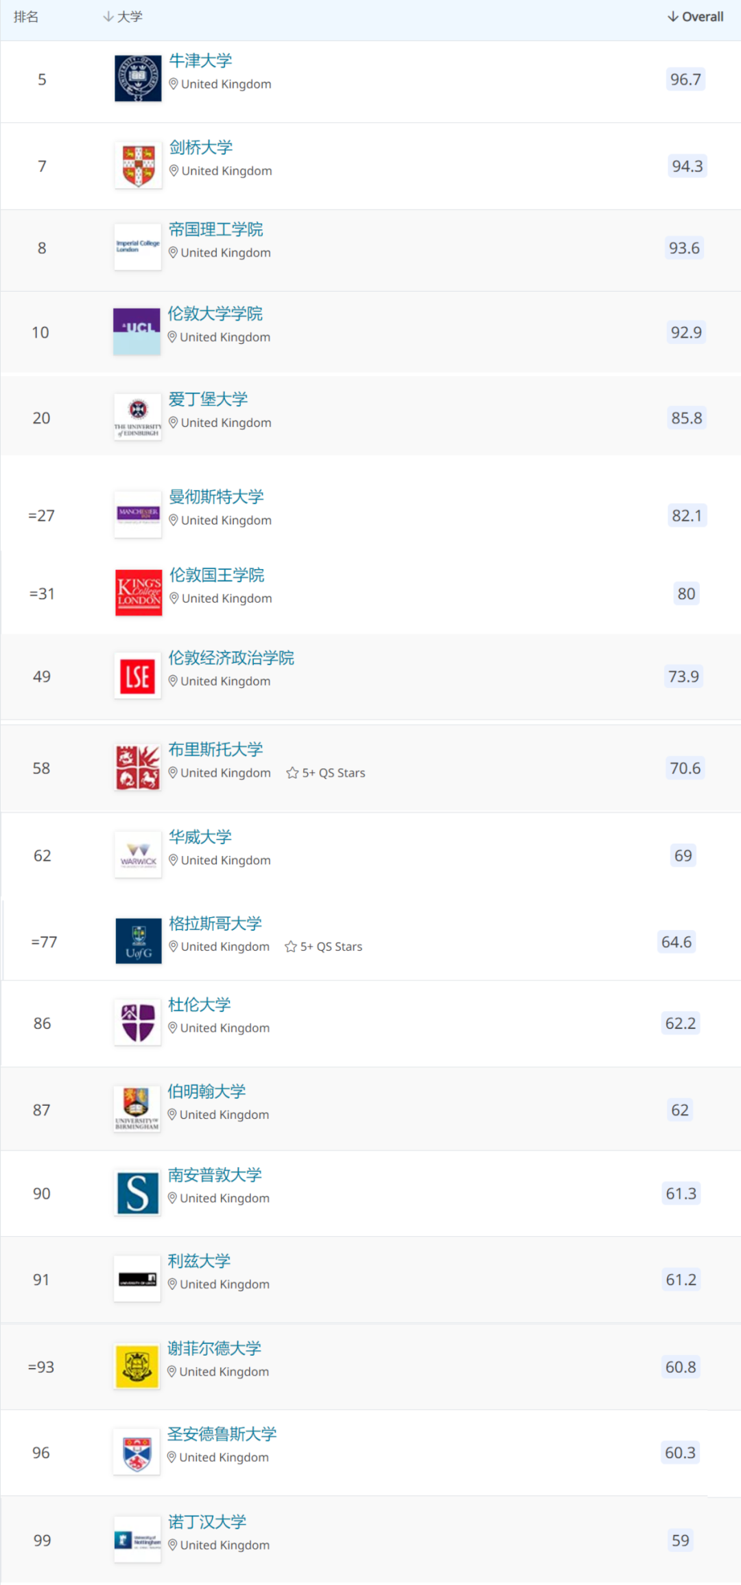The image size is (741, 1585).
Task: Open the 南安普敦大学 link
Action: pyautogui.click(x=215, y=1175)
